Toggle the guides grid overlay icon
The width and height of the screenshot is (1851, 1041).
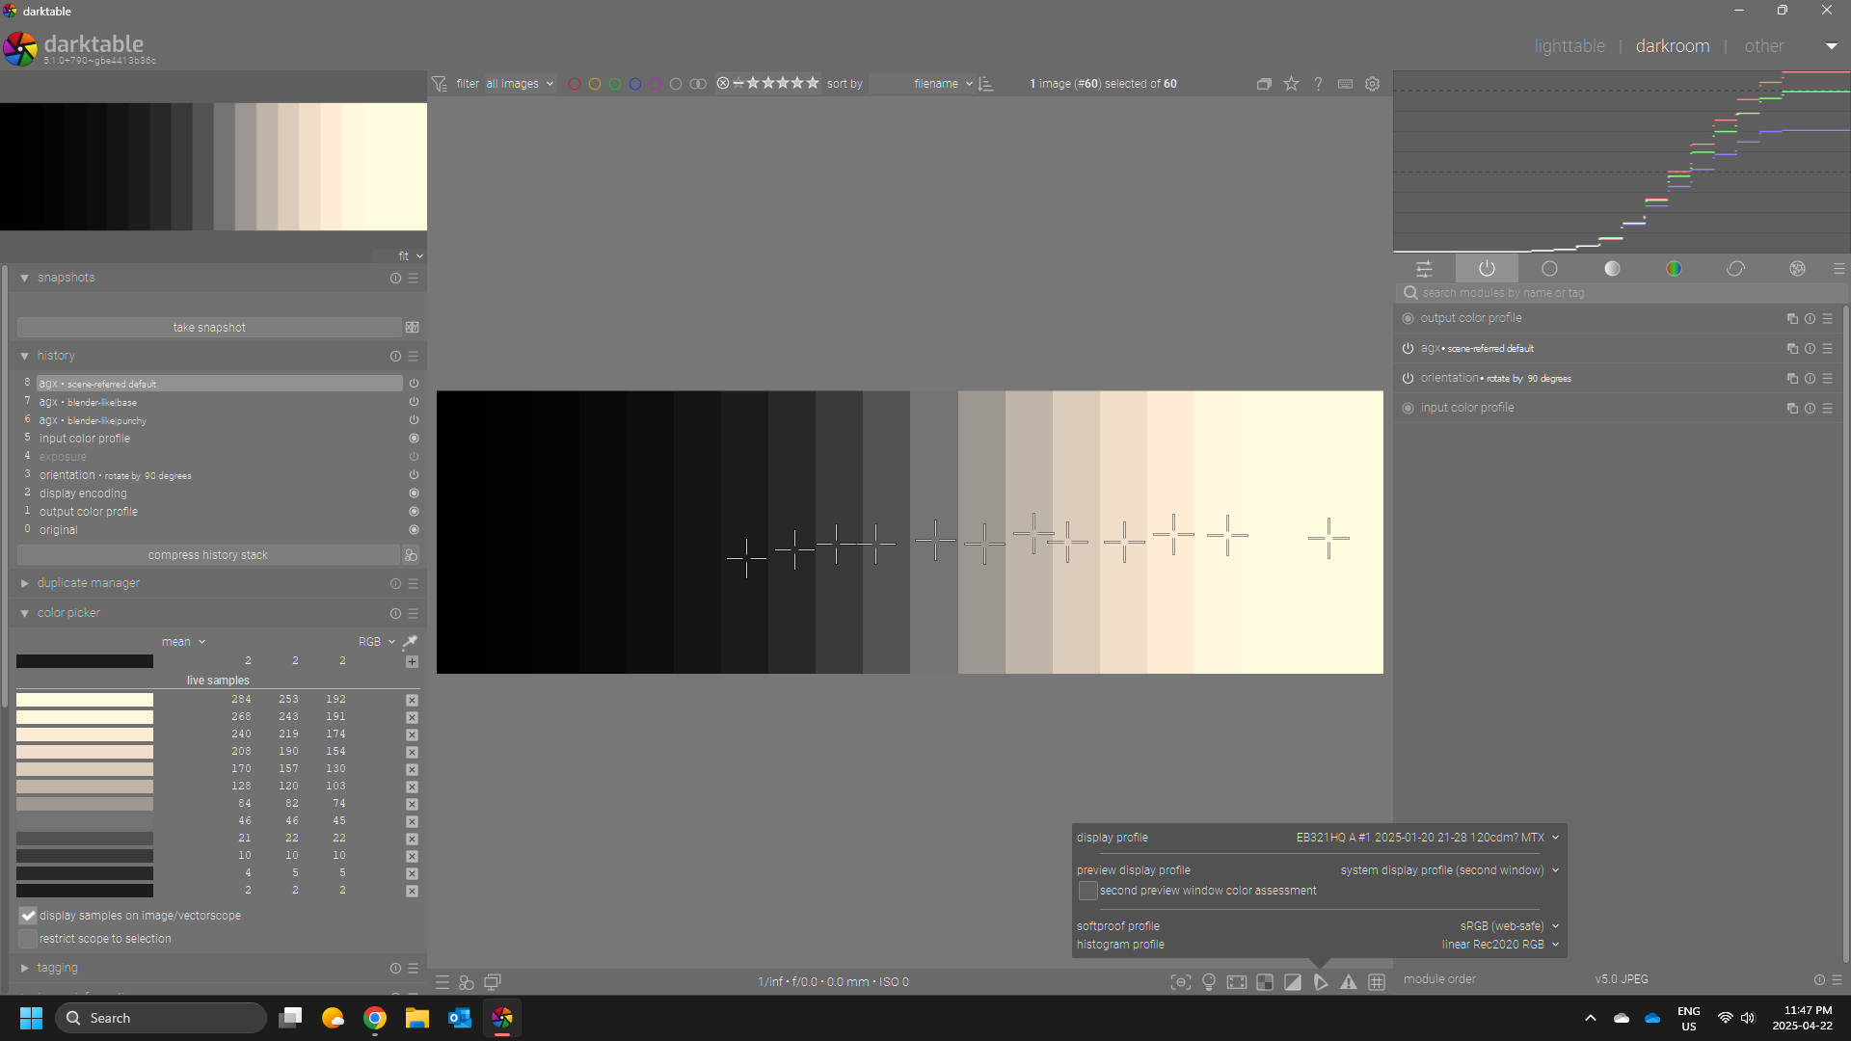click(1377, 982)
